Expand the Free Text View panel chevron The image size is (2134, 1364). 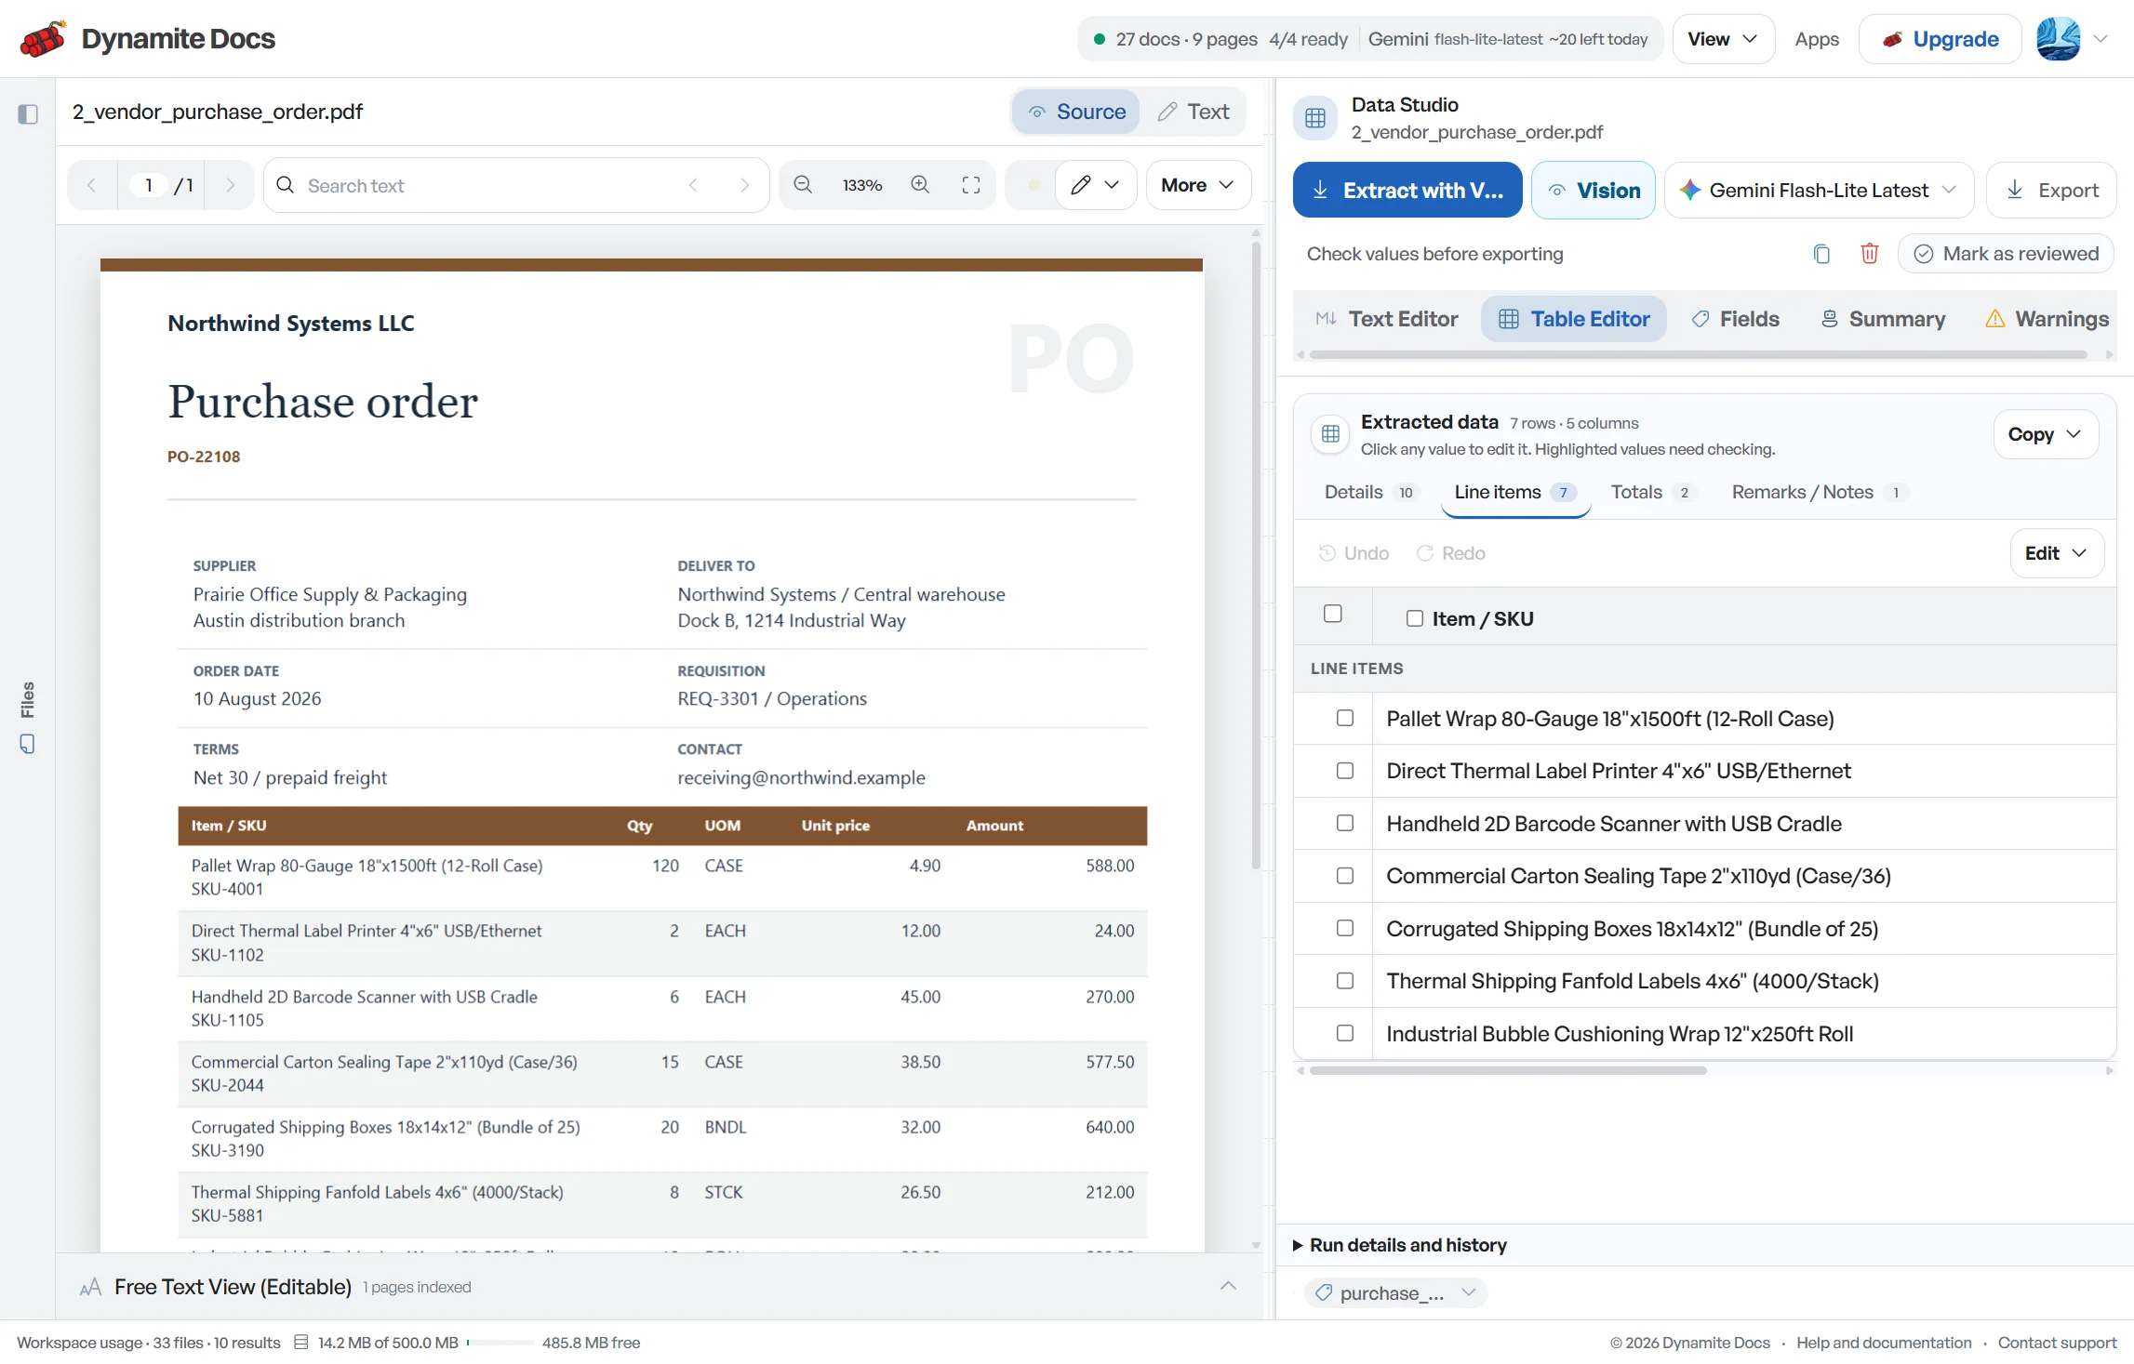[1228, 1286]
